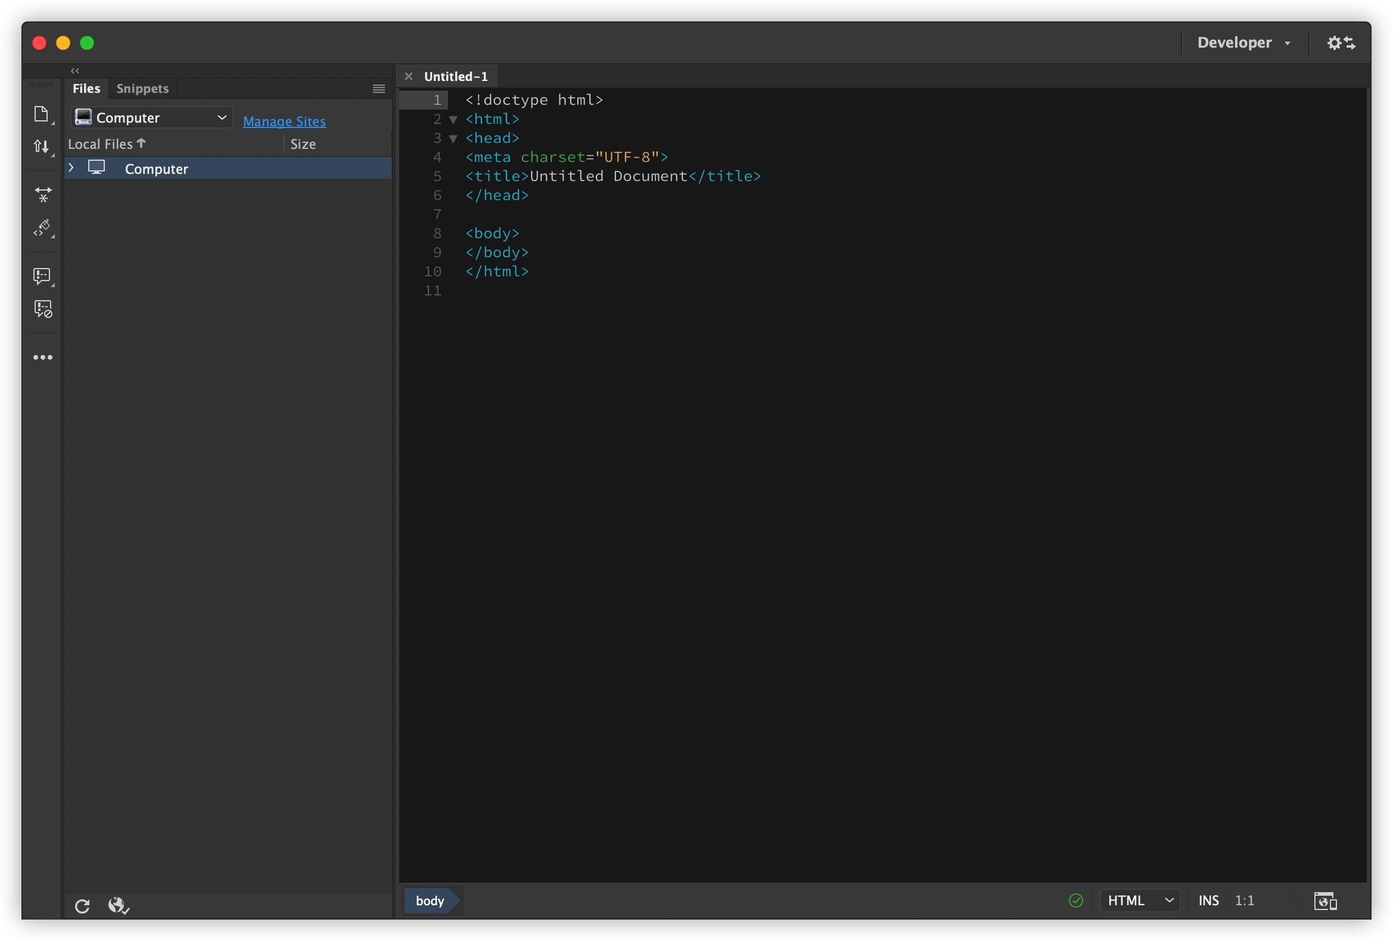Select the Collapse Full Tag toolbar icon
Viewport: 1393px width, 941px height.
coord(43,194)
